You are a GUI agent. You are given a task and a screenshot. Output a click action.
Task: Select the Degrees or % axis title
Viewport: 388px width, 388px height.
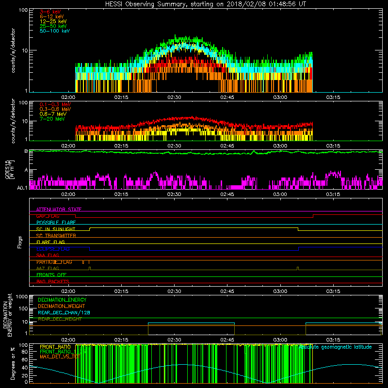click(13, 364)
